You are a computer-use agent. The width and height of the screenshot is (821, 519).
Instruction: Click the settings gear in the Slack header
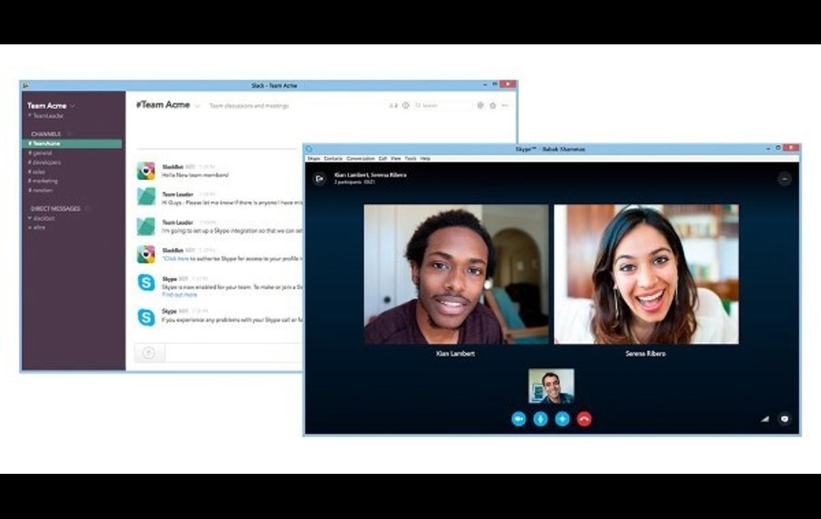coord(480,105)
